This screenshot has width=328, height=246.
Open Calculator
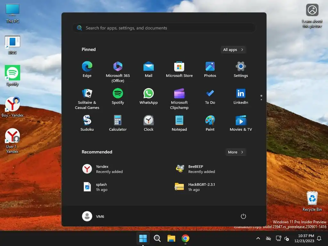pyautogui.click(x=118, y=123)
